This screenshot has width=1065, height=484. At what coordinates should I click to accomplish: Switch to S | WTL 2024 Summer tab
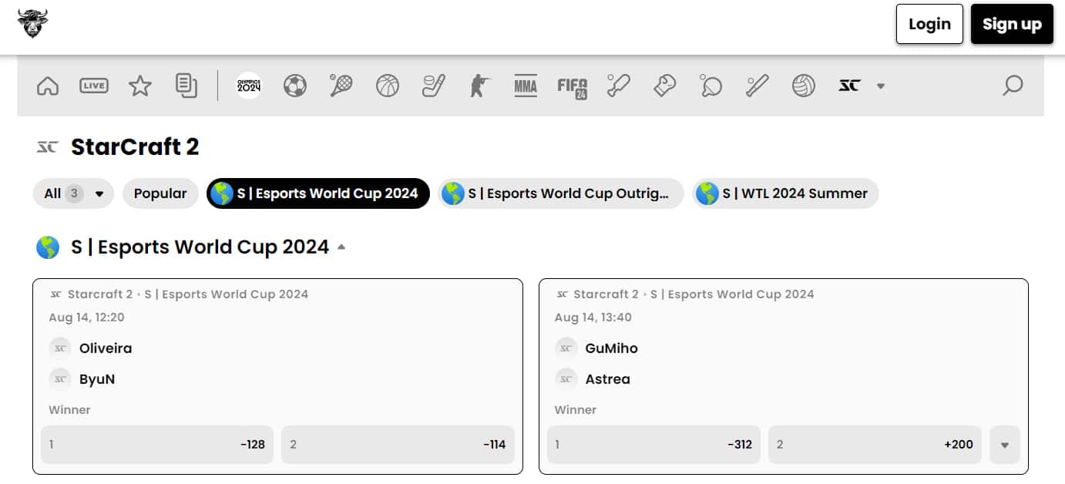click(x=785, y=193)
